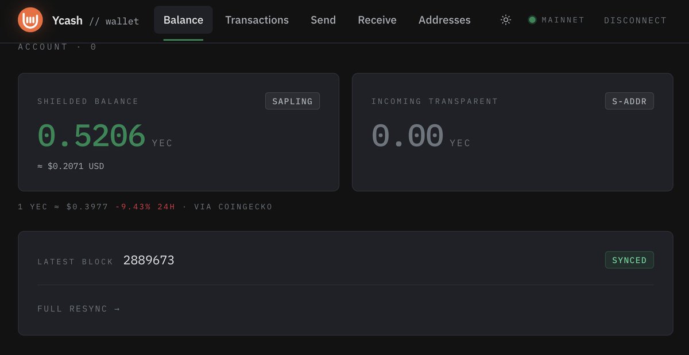Start a FULL RESYNC
This screenshot has width=689, height=355.
79,309
